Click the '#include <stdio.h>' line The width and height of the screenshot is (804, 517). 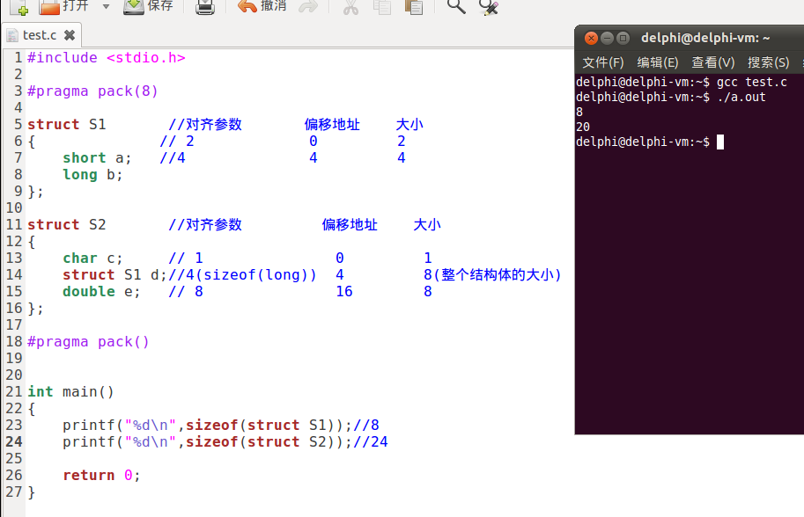coord(107,58)
